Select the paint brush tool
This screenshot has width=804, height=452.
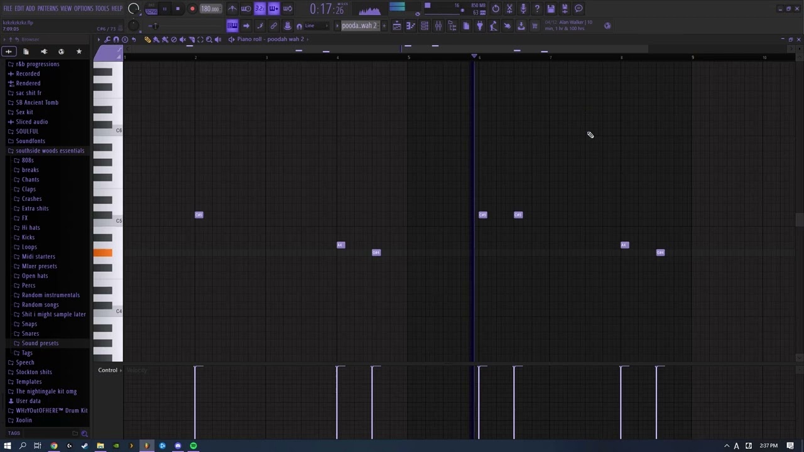pyautogui.click(x=156, y=40)
